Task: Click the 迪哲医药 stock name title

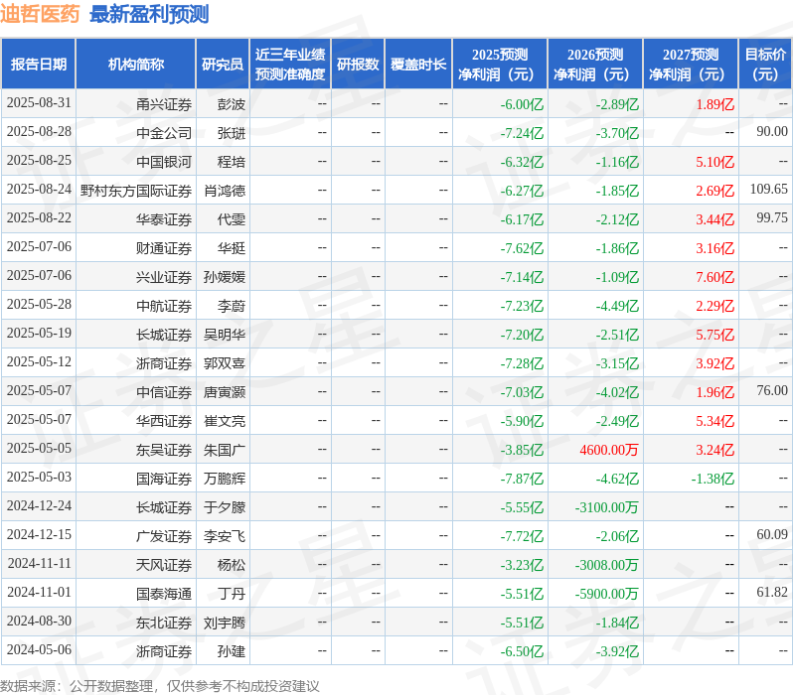Action: [x=41, y=14]
